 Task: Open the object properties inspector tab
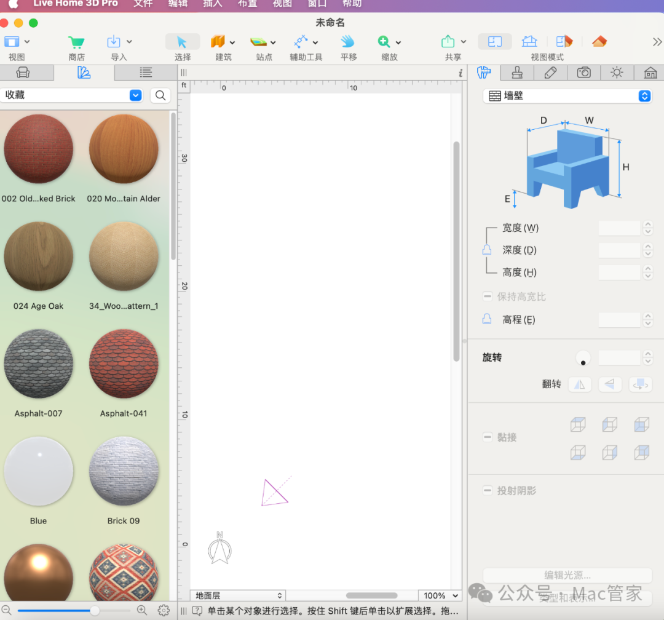point(484,73)
